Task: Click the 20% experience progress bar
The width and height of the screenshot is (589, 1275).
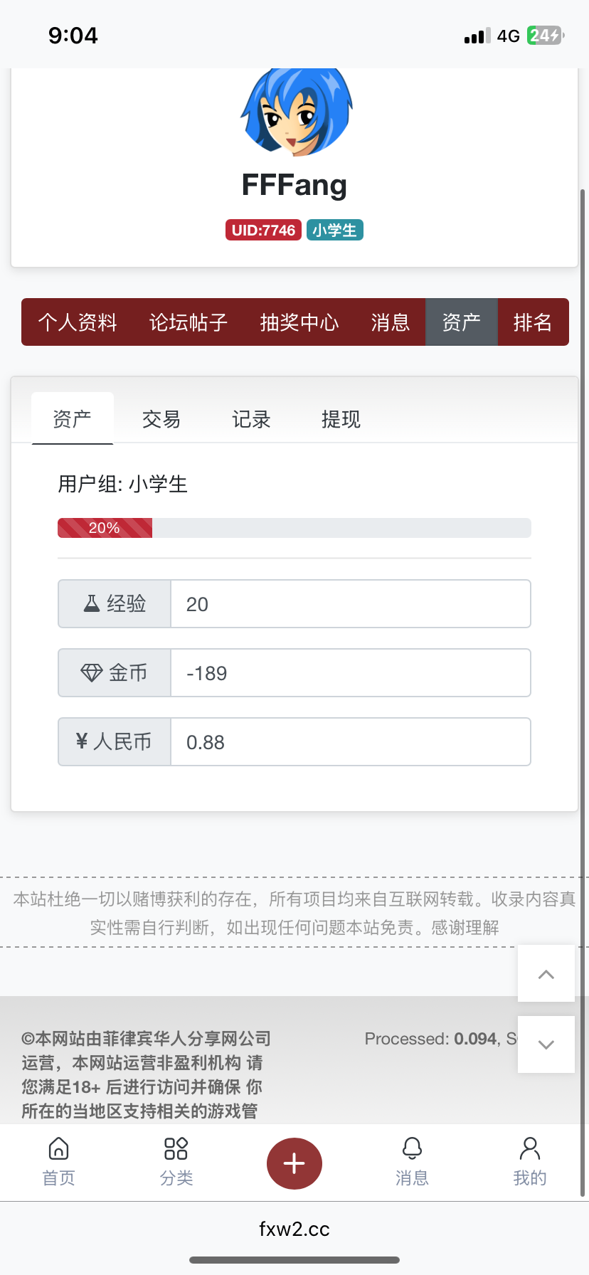Action: point(105,527)
